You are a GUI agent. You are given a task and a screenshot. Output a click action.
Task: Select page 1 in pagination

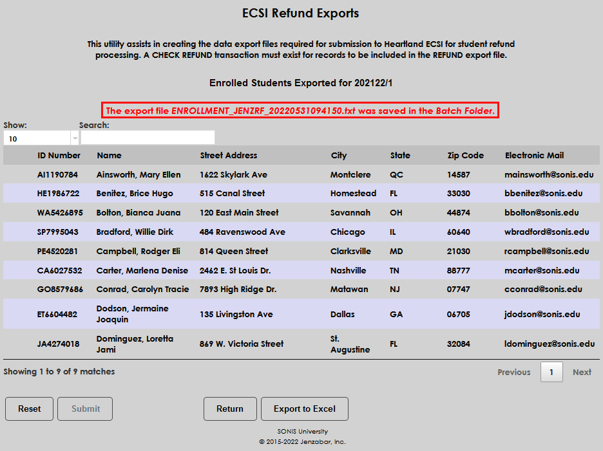point(551,372)
